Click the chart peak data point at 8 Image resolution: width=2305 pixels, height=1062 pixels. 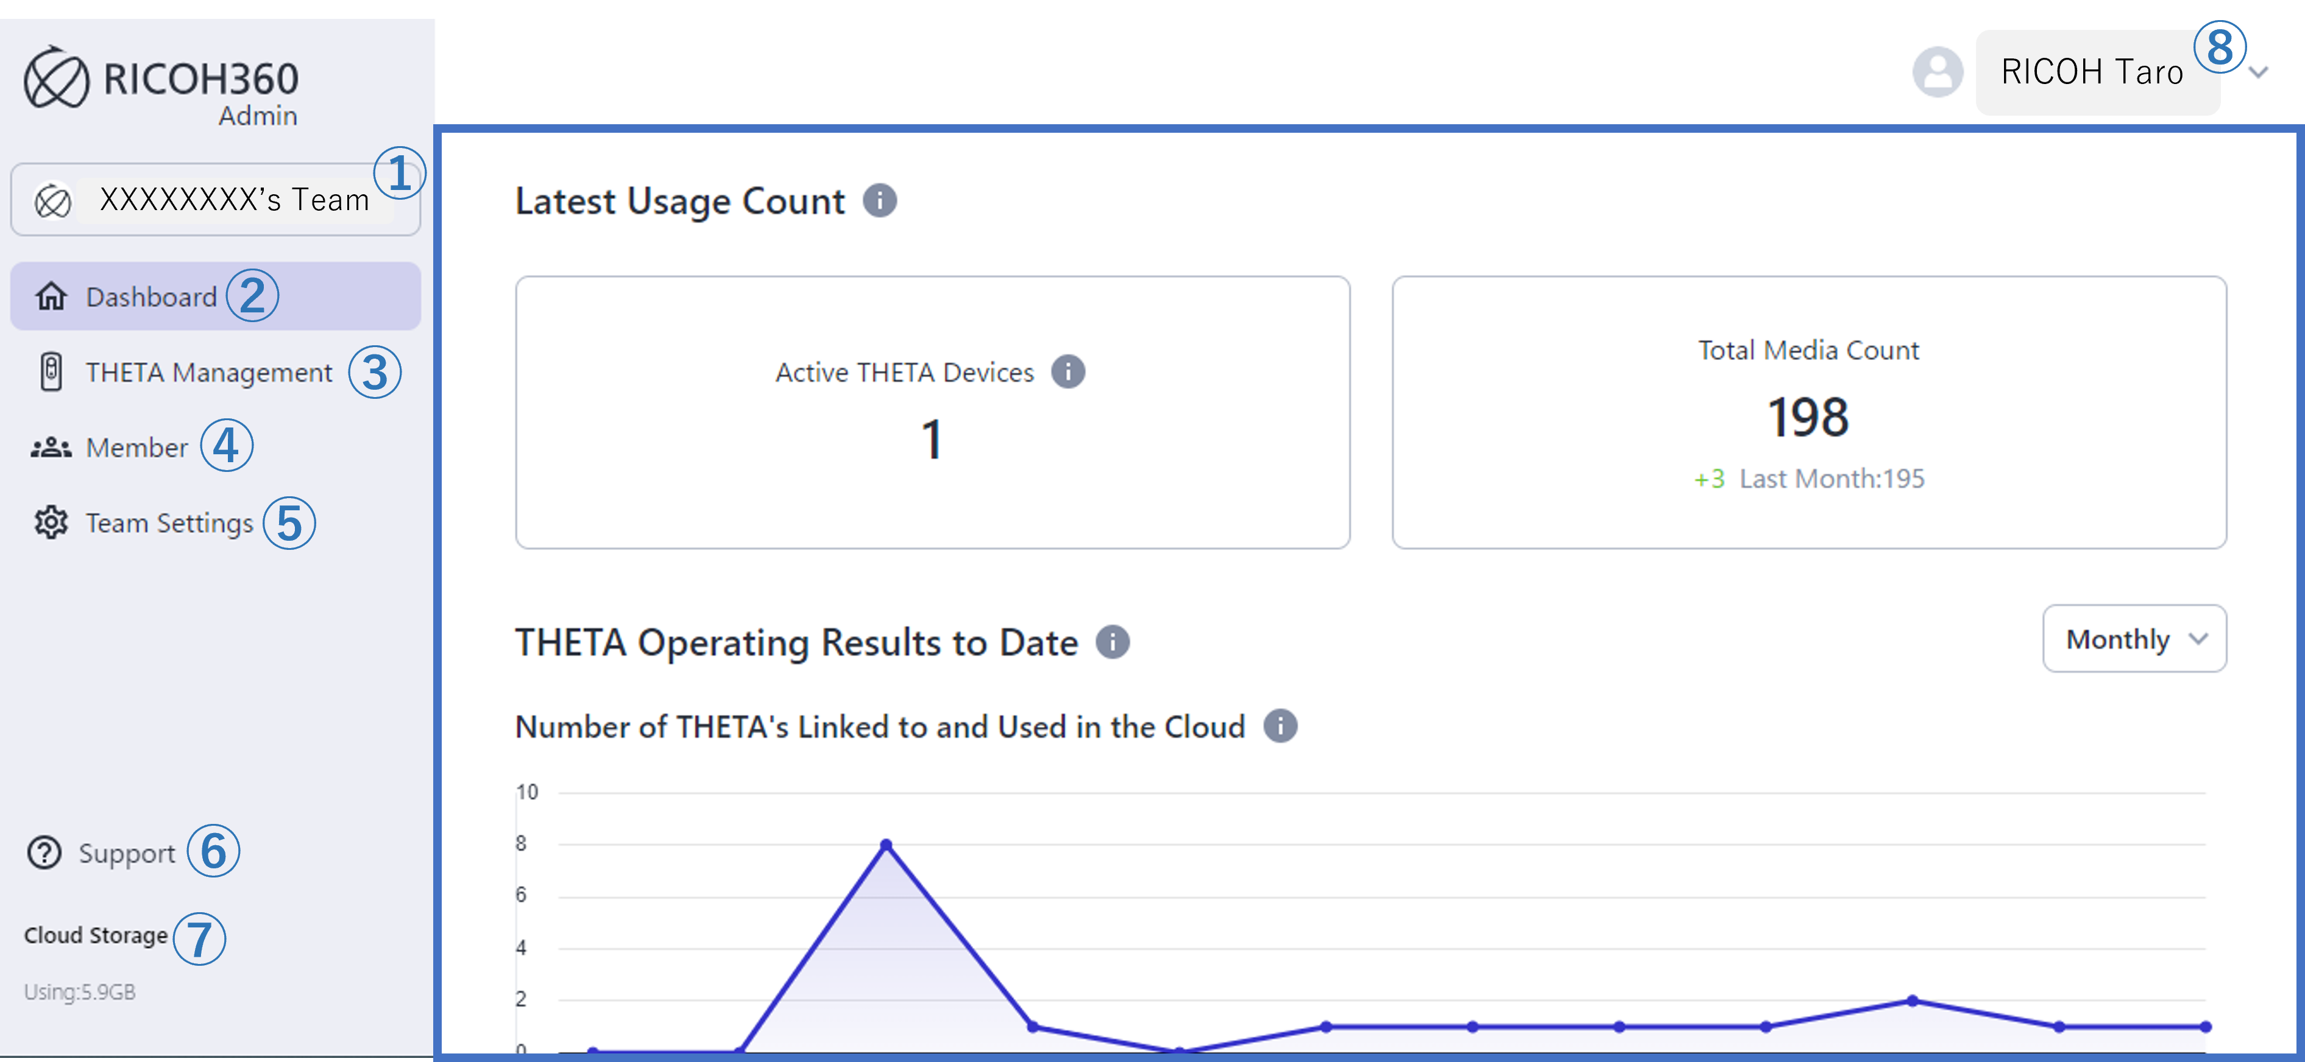(x=886, y=845)
